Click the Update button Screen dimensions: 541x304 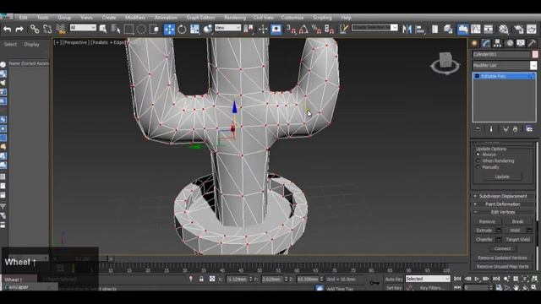click(502, 176)
